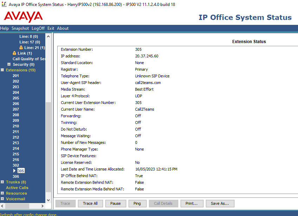
Task: Select extension 209 in the tree
Action: pyautogui.click(x=16, y=120)
